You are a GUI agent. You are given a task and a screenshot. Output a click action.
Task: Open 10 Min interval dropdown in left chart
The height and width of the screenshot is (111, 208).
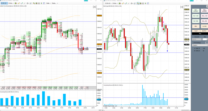coord(11,3)
